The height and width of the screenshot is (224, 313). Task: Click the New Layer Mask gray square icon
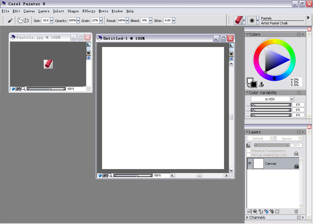pos(277,211)
